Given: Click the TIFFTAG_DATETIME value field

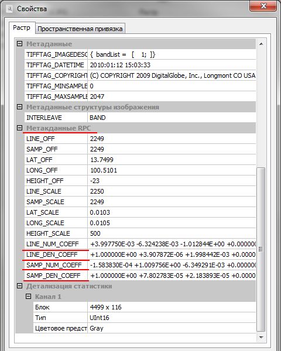Looking at the screenshot, I should (172, 65).
